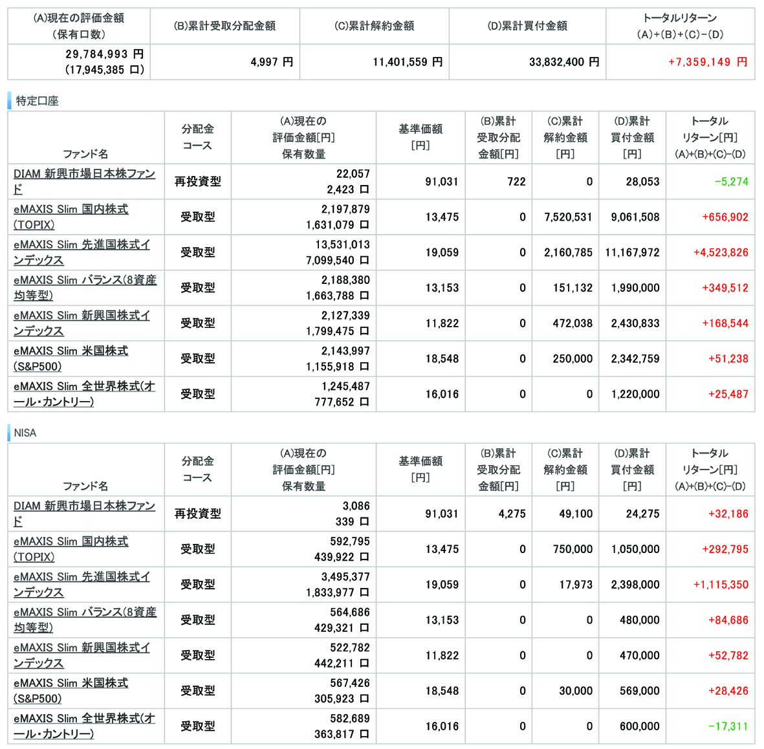Select the 11,167,972 purchase amount

633,252
